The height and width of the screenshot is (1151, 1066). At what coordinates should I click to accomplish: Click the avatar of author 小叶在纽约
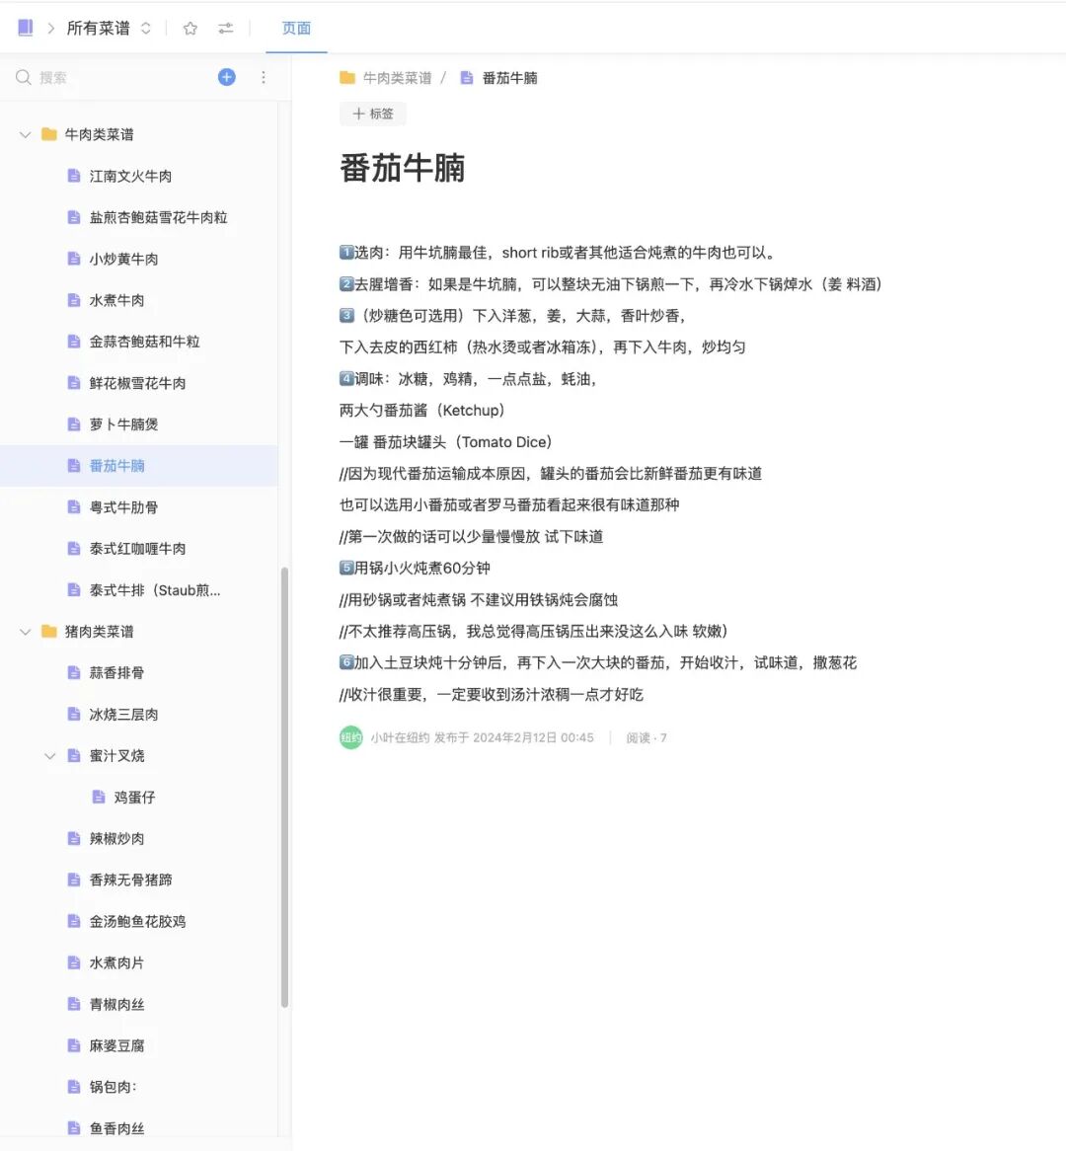tap(350, 736)
